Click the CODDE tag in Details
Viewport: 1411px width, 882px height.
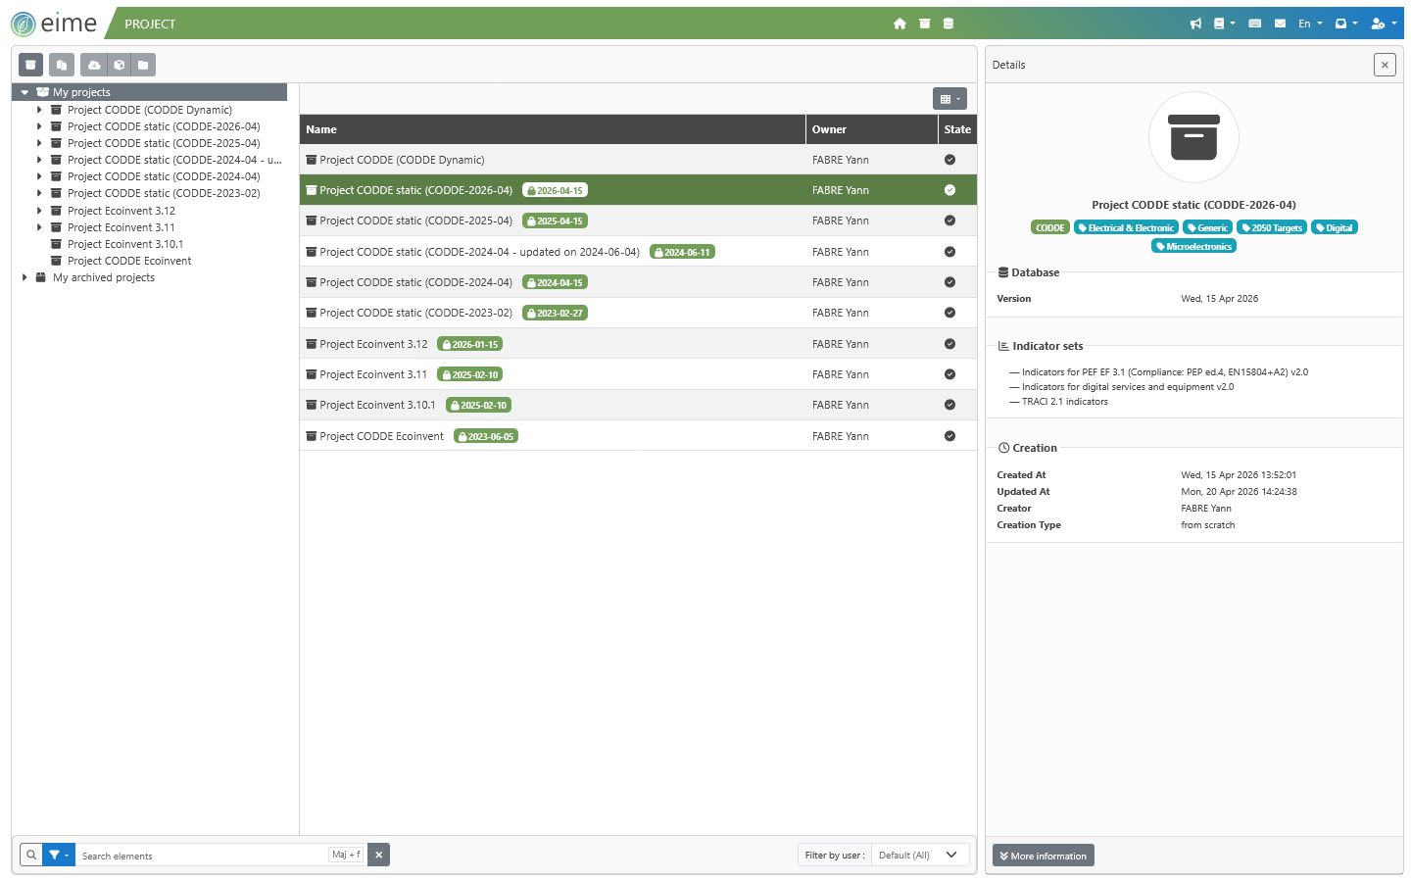(1050, 227)
